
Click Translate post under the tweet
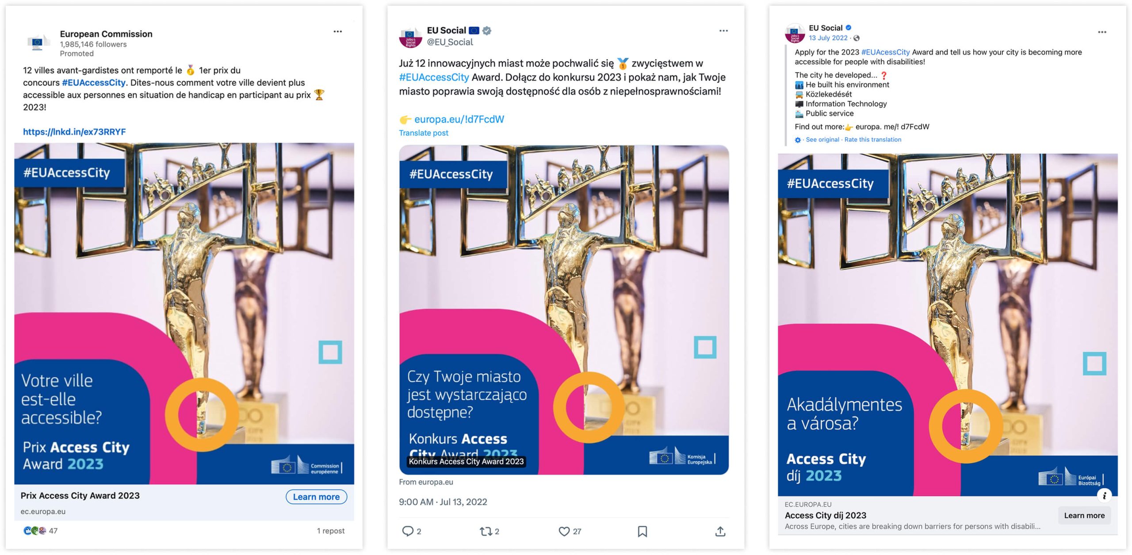pos(424,133)
